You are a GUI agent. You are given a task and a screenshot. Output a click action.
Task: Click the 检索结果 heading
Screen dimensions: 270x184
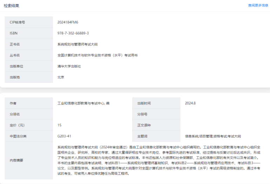click(12, 6)
